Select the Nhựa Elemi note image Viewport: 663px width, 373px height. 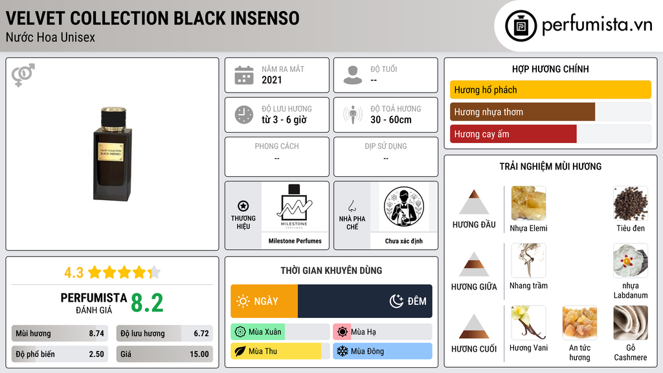click(x=528, y=203)
